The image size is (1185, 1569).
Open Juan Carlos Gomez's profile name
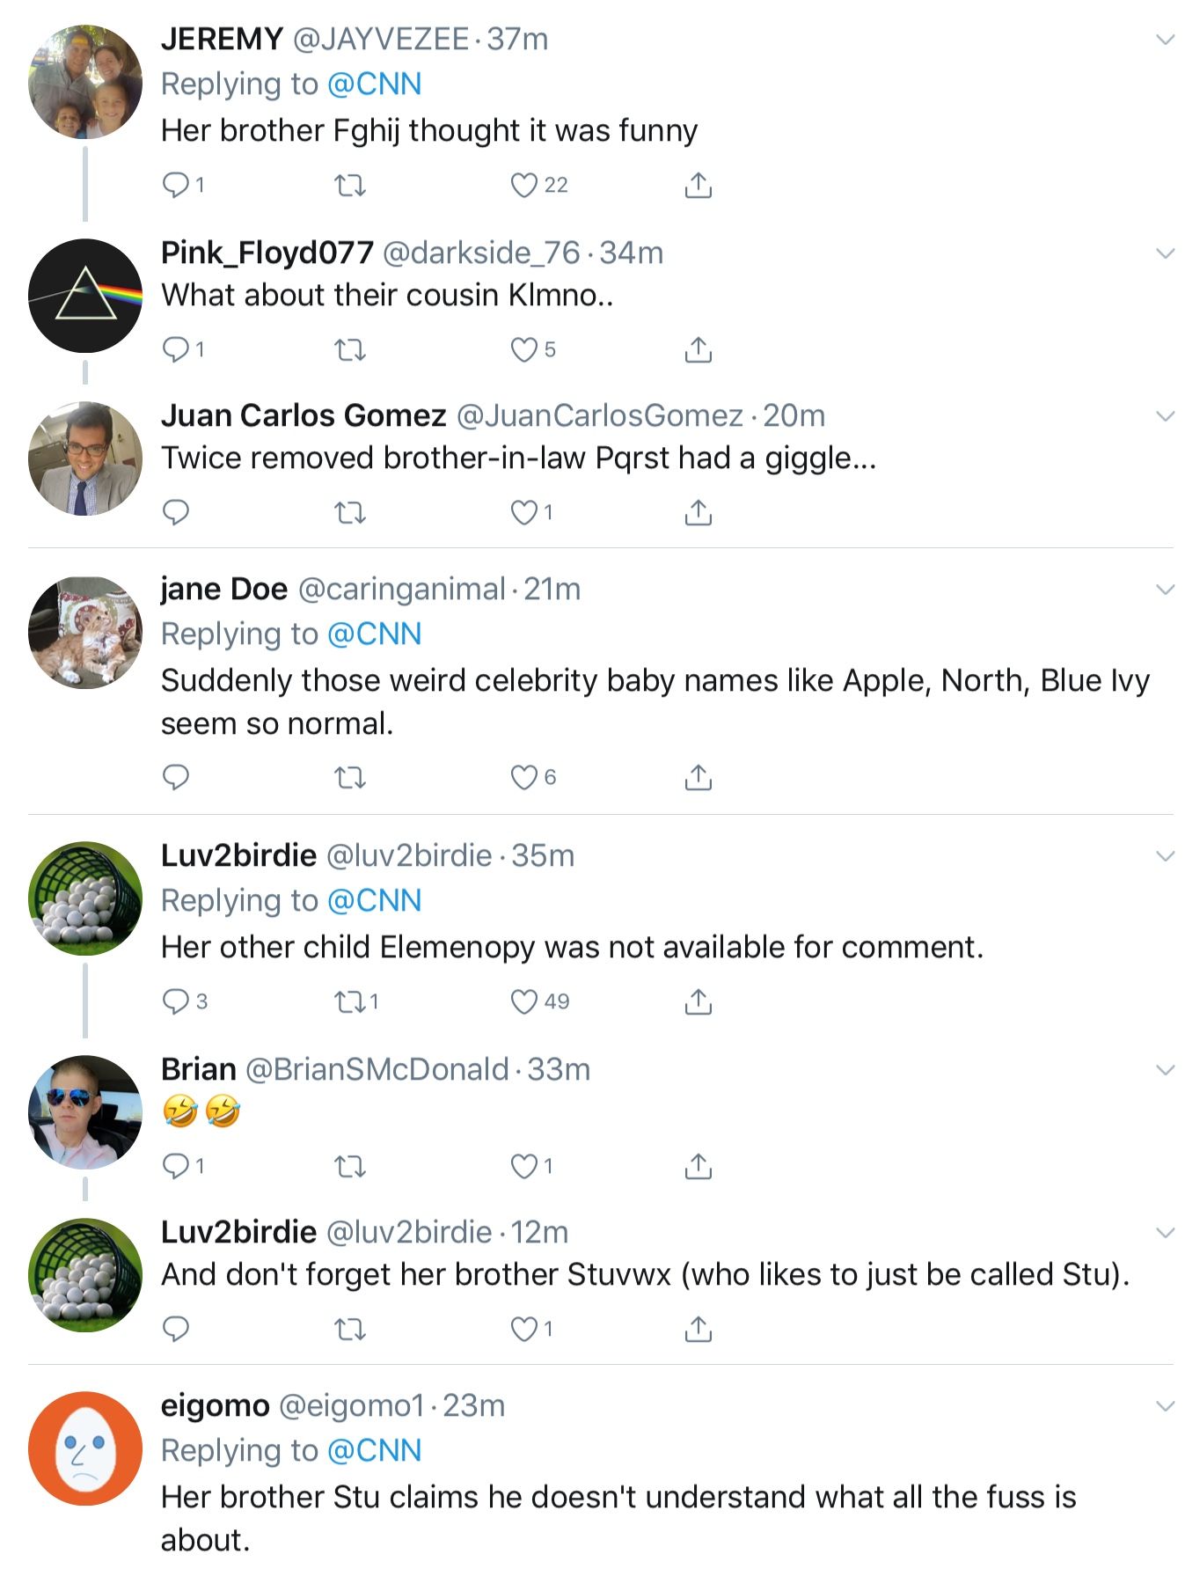click(x=304, y=415)
